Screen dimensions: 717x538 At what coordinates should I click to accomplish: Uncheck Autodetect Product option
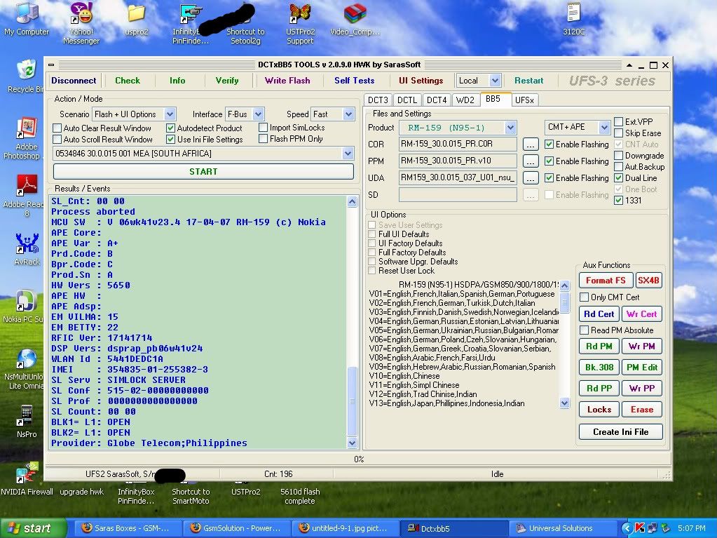pos(170,128)
